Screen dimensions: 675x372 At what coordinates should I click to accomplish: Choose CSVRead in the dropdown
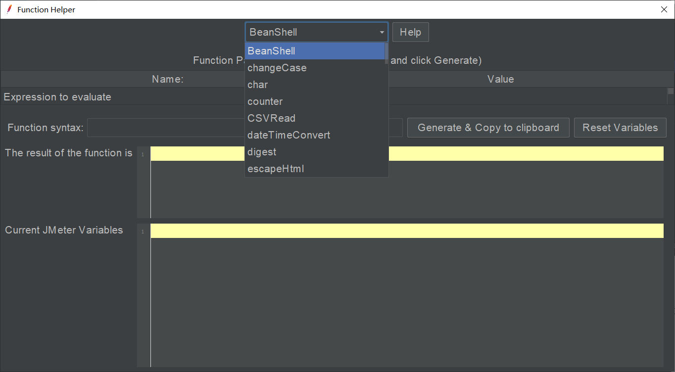[315, 118]
